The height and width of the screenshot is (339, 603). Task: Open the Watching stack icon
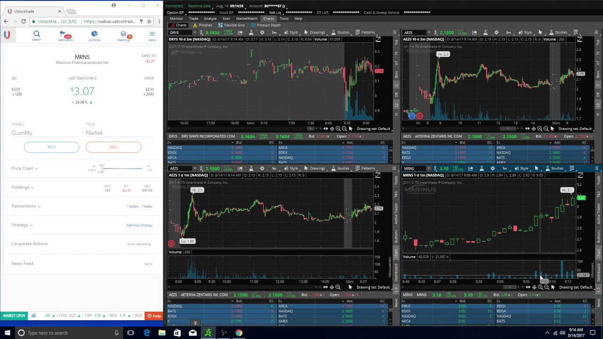pos(124,34)
